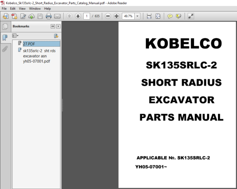Open the Edit menu
Screen dimensions: 237x189
pos(13,8)
